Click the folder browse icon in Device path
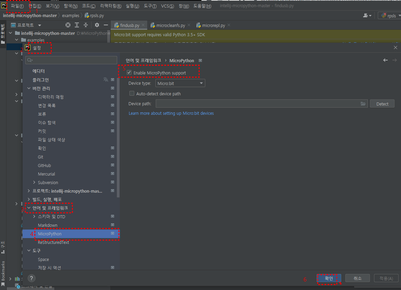Screen dimensions: 401x290 coord(363,103)
